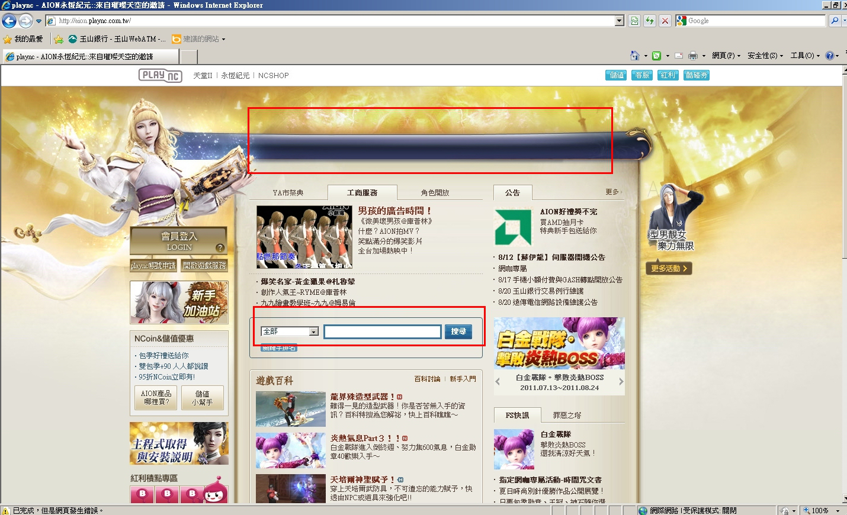Click the 更多 link beside 公告
847x515 pixels.
coord(614,192)
